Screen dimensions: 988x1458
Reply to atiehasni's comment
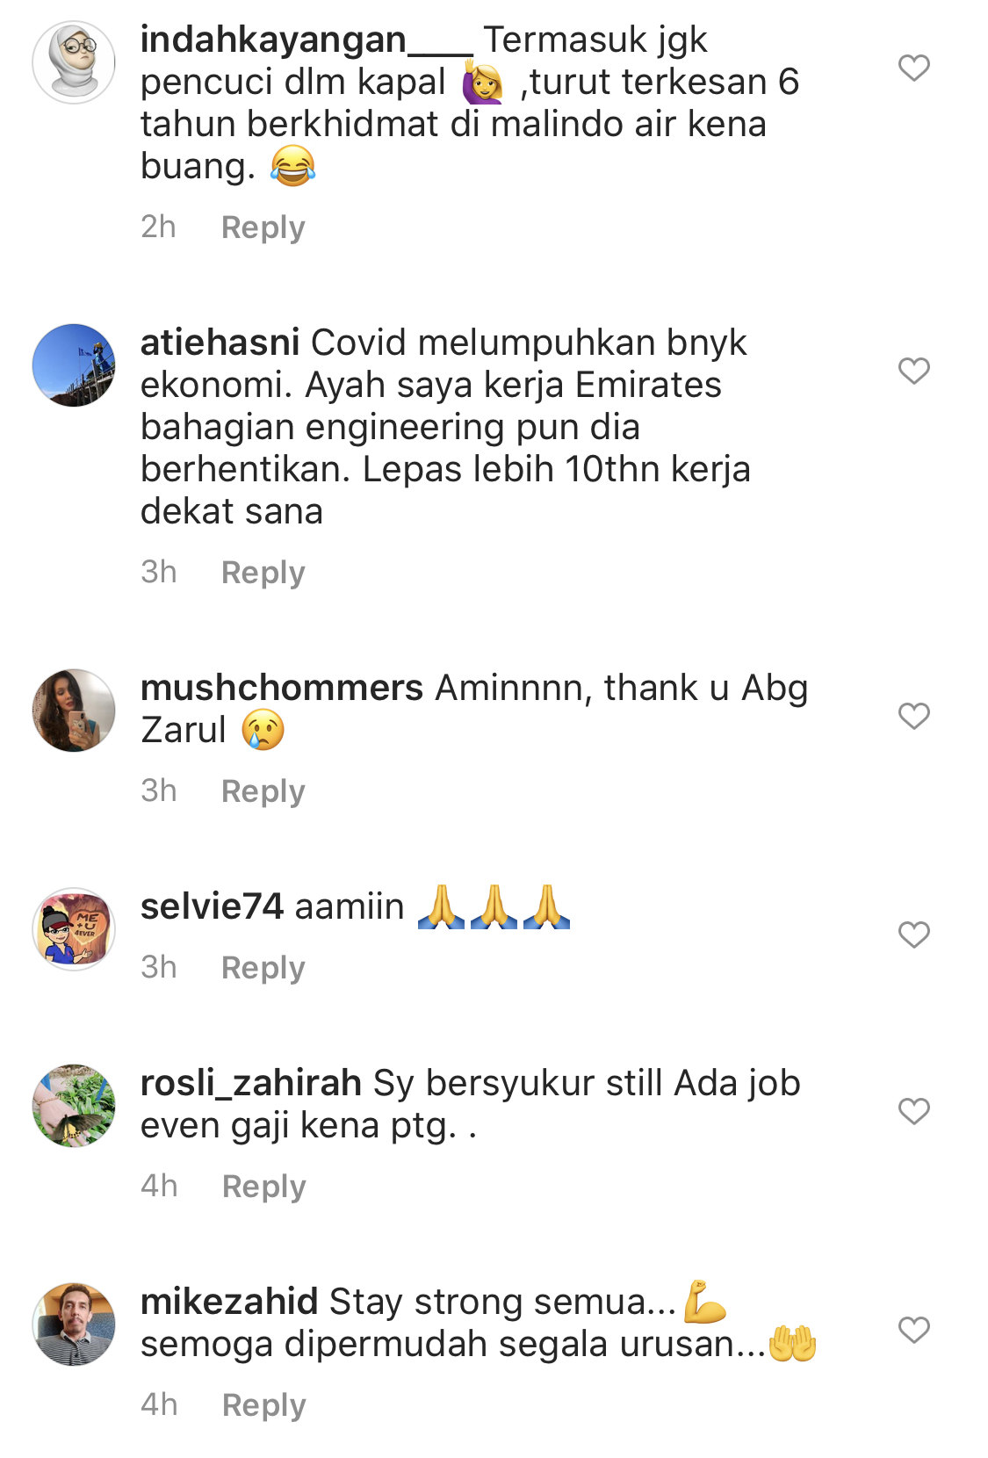(263, 573)
